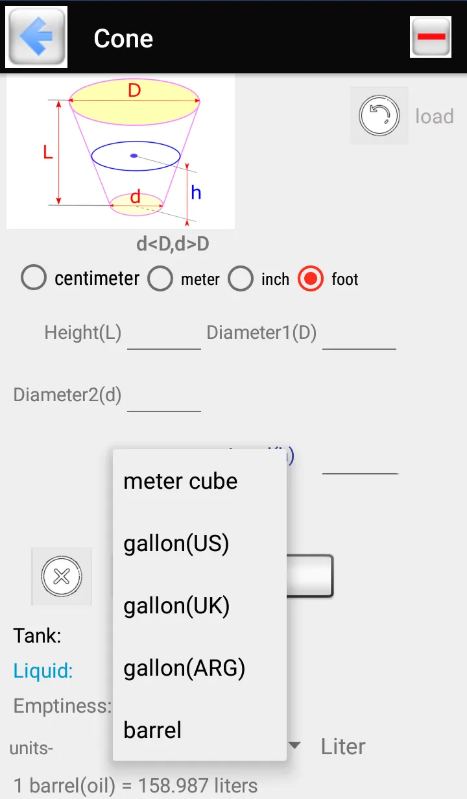Tap the red minus icon in header
The width and height of the screenshot is (467, 799).
pos(431,37)
